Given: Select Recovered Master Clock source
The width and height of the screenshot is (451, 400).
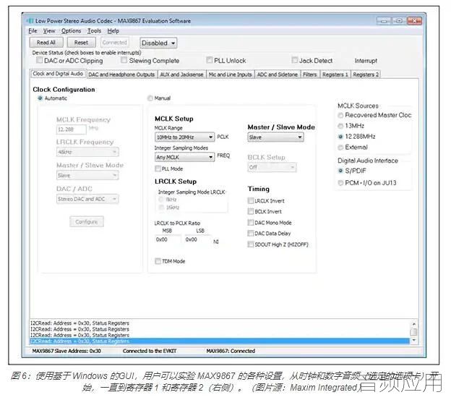Looking at the screenshot, I should (x=340, y=115).
